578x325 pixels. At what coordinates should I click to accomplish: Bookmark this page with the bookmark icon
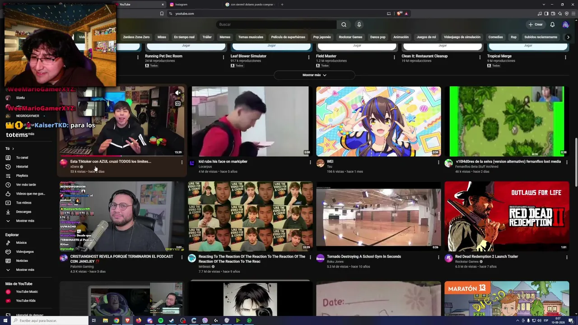pos(162,14)
